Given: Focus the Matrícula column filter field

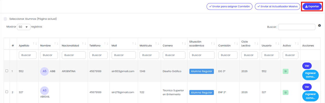Looking at the screenshot, I should pyautogui.click(x=149, y=55).
